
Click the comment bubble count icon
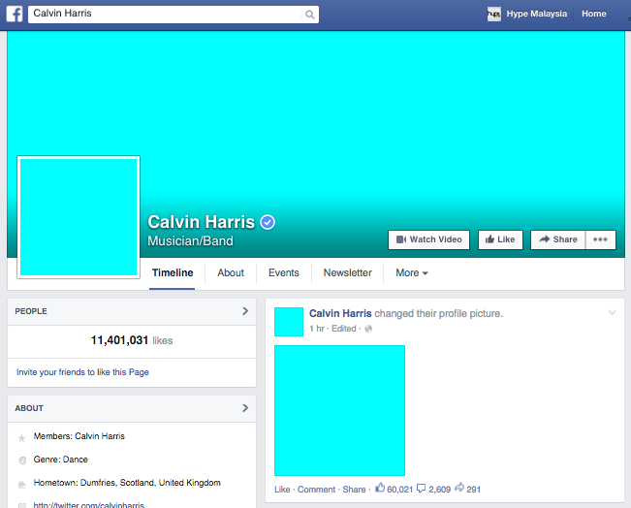coord(422,489)
